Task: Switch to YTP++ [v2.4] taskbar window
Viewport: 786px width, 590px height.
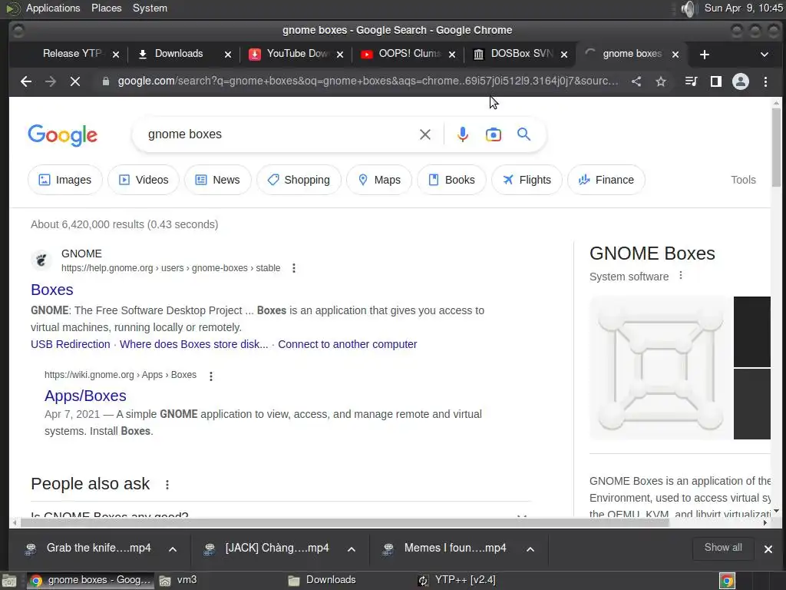Action: pos(457,581)
